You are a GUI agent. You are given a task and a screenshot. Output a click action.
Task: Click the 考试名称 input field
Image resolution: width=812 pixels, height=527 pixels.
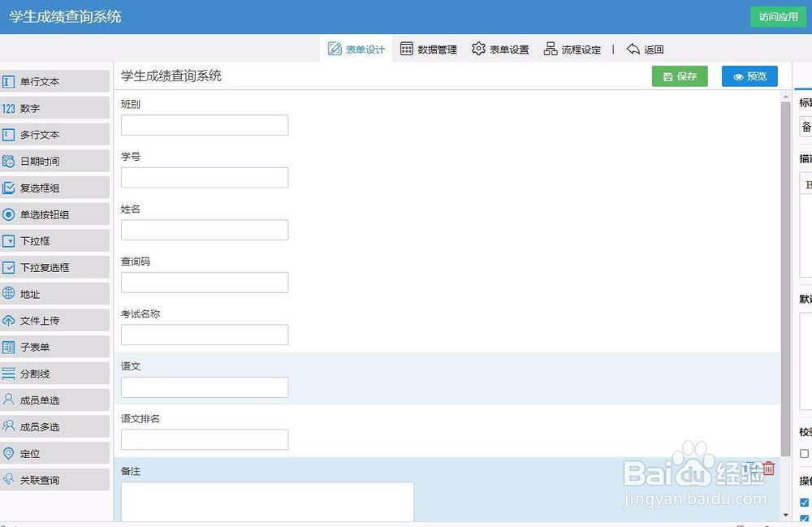[205, 335]
